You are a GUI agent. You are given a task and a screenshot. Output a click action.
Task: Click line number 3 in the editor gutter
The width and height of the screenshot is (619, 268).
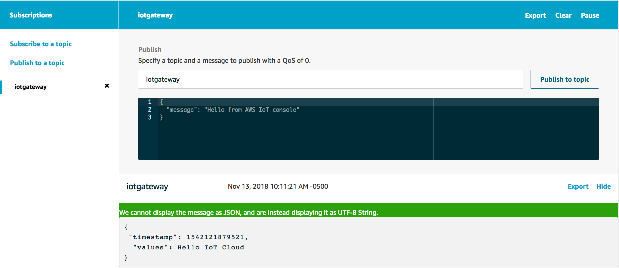pyautogui.click(x=149, y=117)
